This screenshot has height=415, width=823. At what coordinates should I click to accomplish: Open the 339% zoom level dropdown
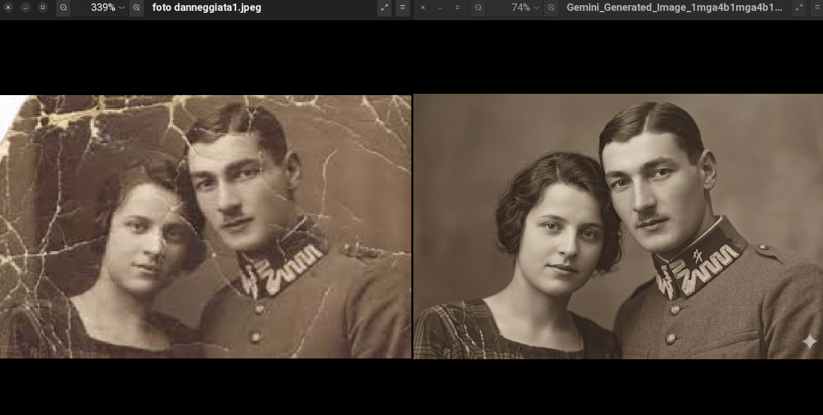[x=107, y=8]
